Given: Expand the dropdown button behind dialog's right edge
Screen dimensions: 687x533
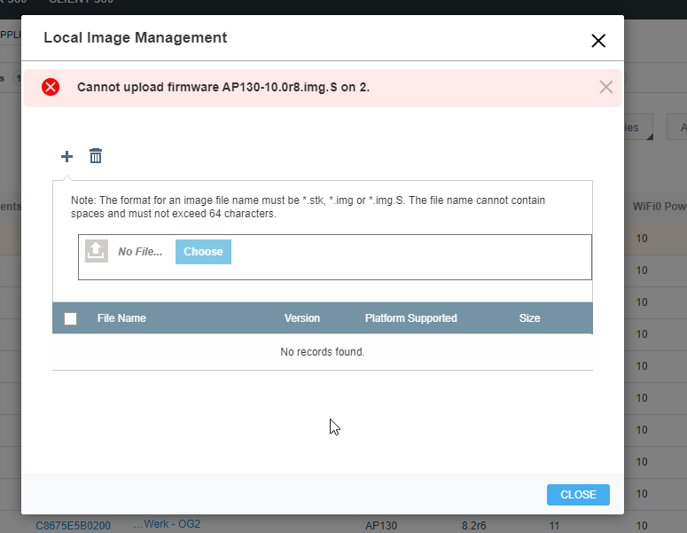Looking at the screenshot, I should pyautogui.click(x=638, y=128).
